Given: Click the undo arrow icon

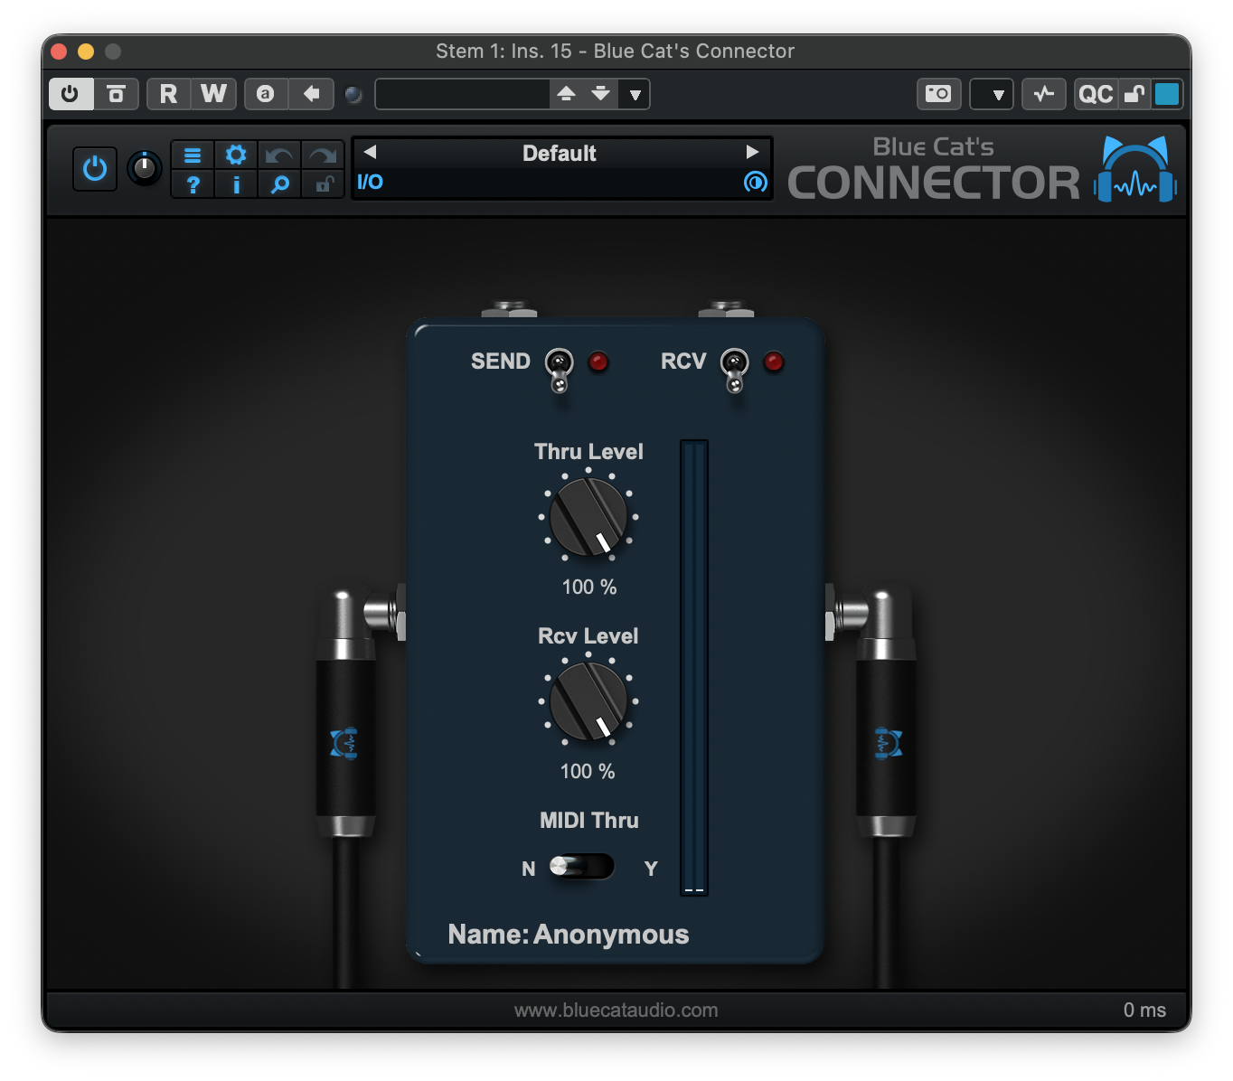Looking at the screenshot, I should [279, 155].
